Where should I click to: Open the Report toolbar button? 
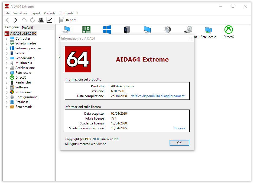click(x=67, y=20)
